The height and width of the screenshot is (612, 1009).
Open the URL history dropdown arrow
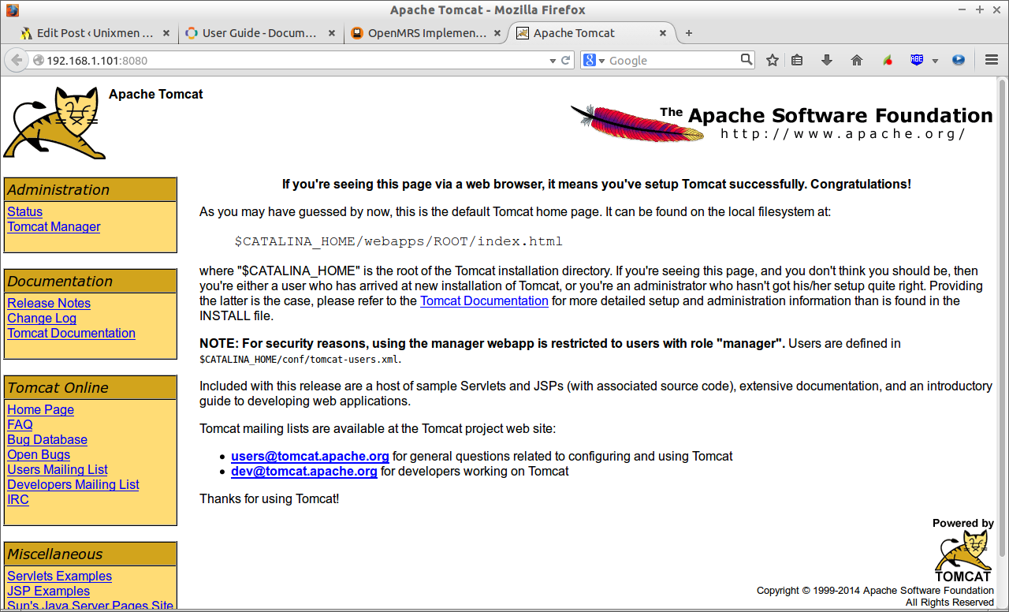[x=553, y=61]
